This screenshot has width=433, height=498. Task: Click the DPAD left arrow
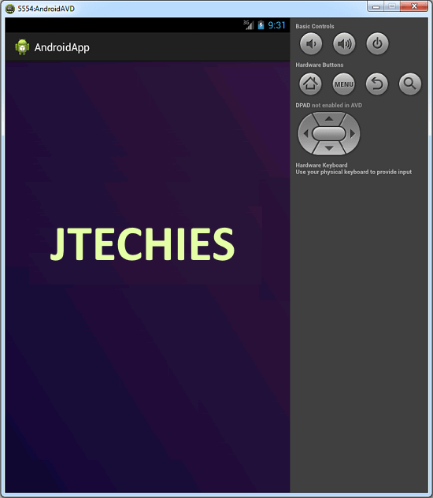coord(305,134)
